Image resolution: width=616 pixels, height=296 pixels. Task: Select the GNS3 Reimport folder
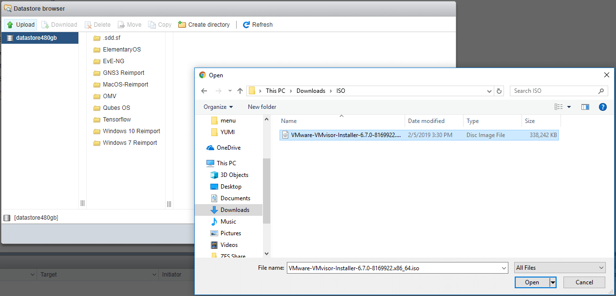119,73
